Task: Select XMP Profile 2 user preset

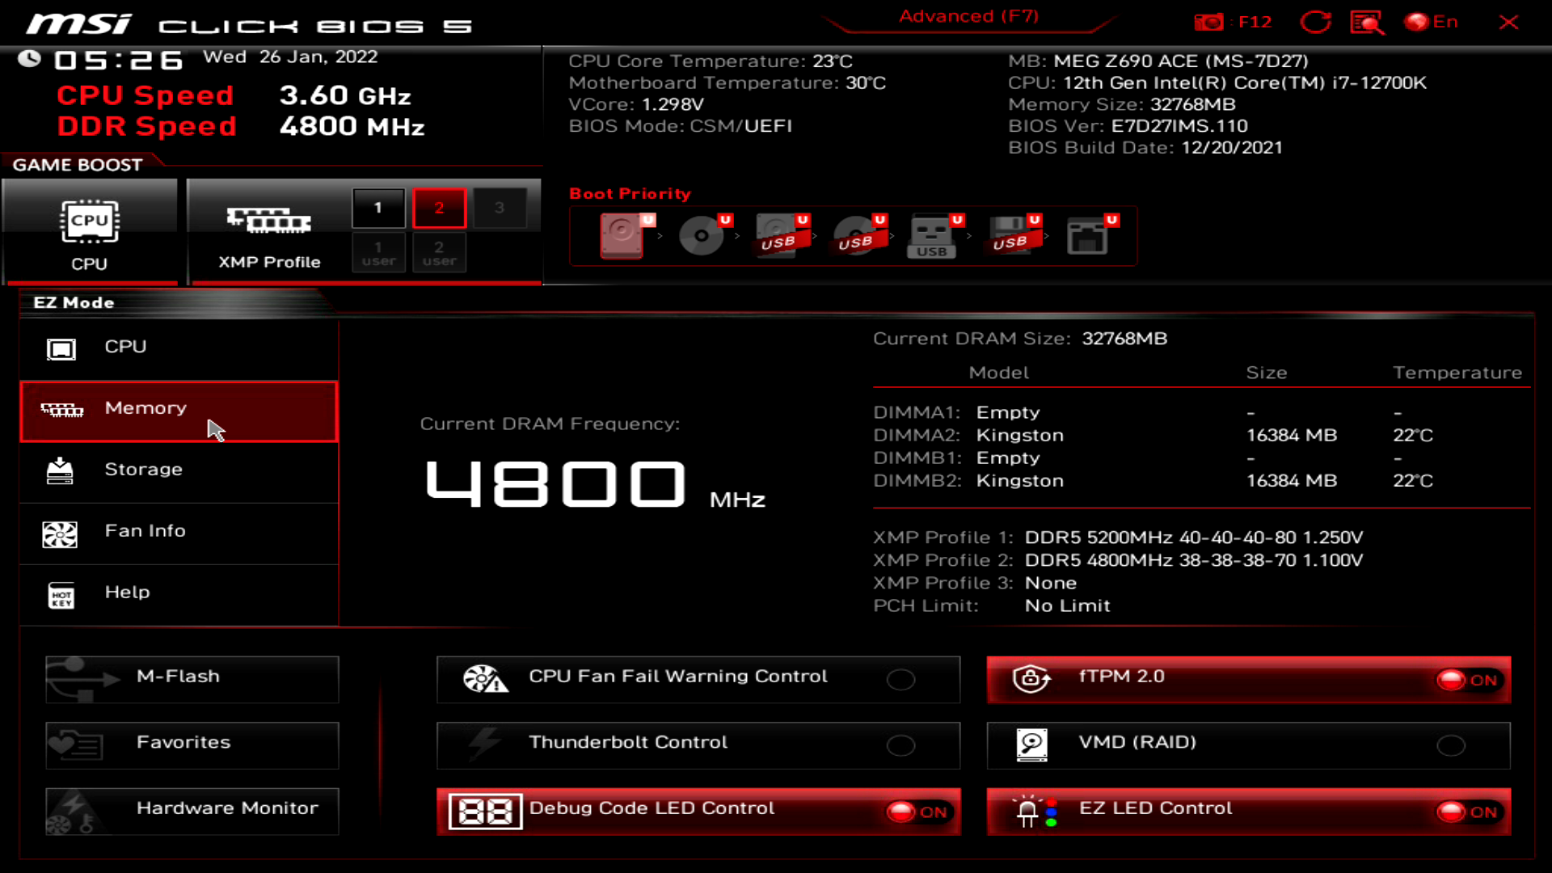Action: coord(438,254)
